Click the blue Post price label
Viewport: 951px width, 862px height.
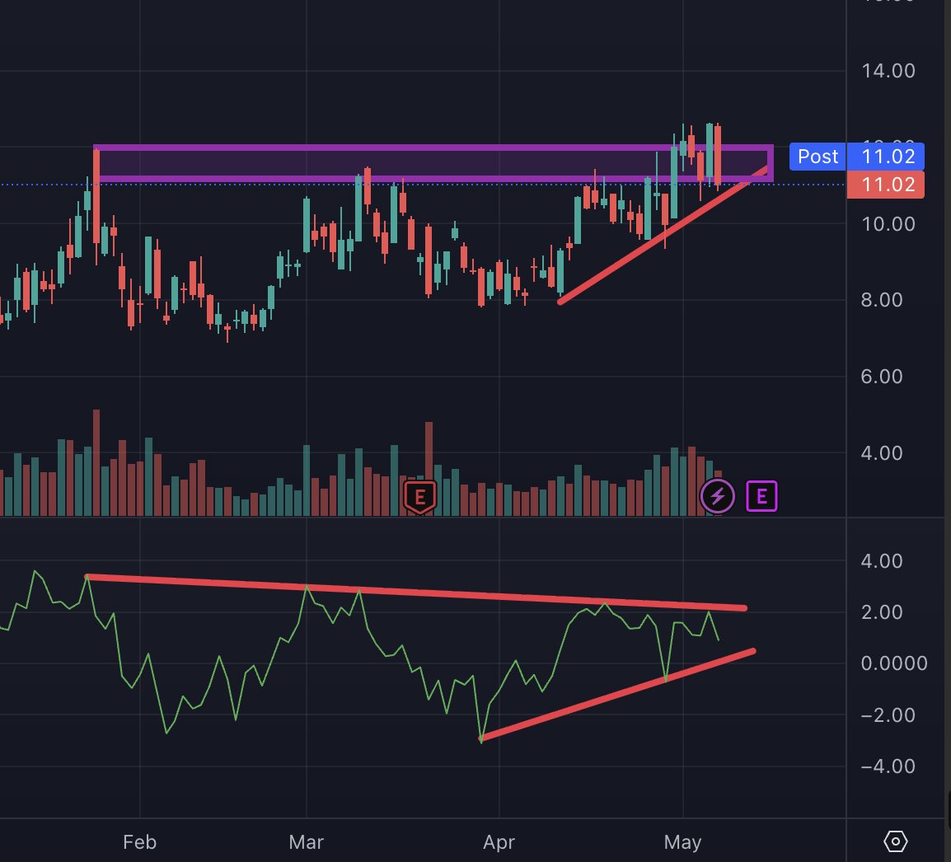[817, 157]
